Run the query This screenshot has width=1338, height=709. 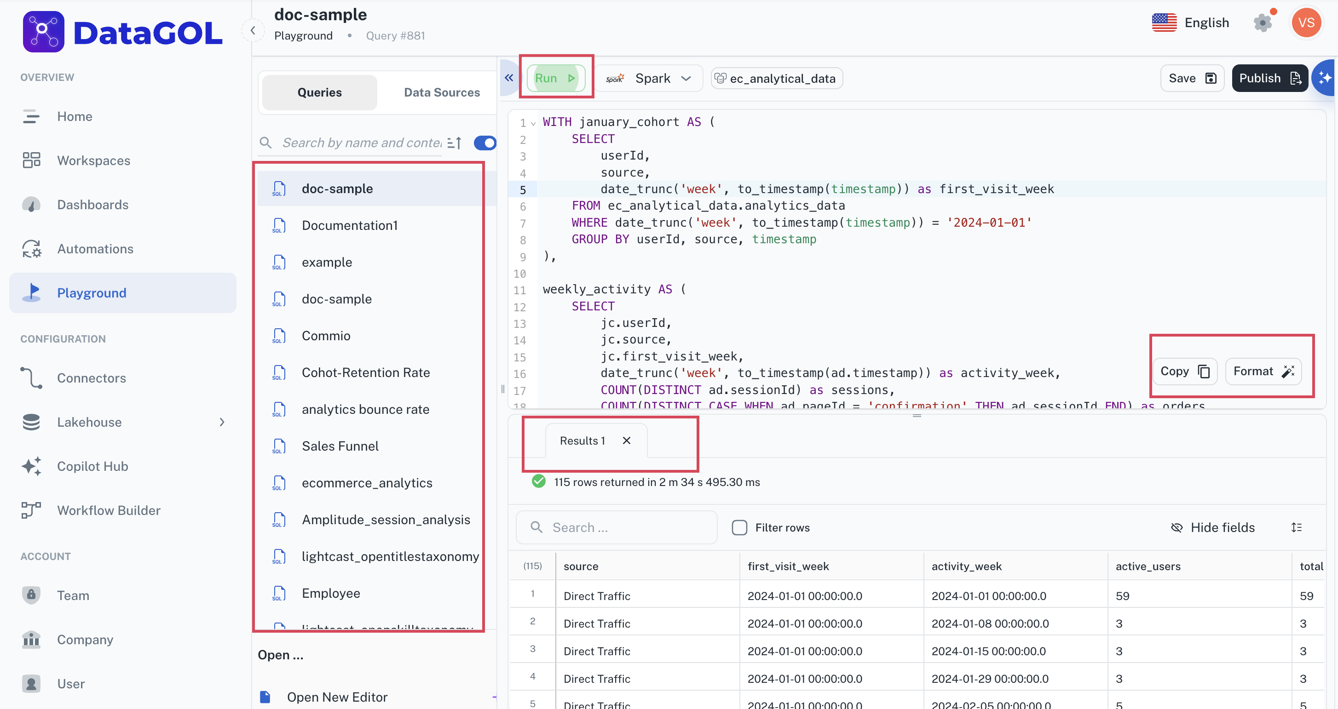[x=556, y=78]
